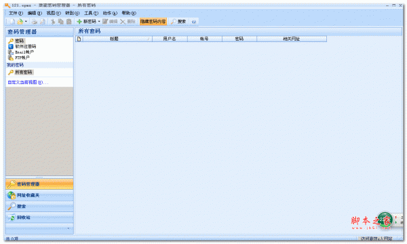Click the New file toolbar icon

(x=12, y=22)
